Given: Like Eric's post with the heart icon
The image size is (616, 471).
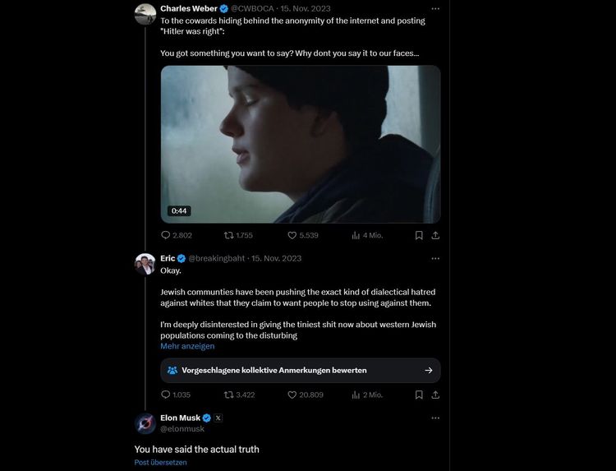Looking at the screenshot, I should 292,395.
